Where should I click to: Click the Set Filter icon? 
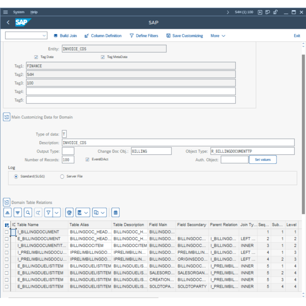[47, 212]
